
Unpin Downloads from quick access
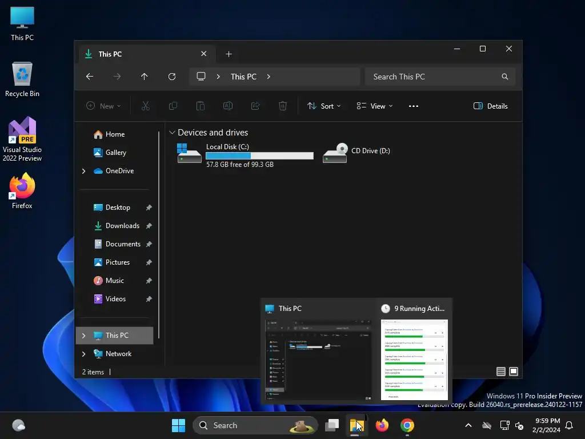pos(149,226)
